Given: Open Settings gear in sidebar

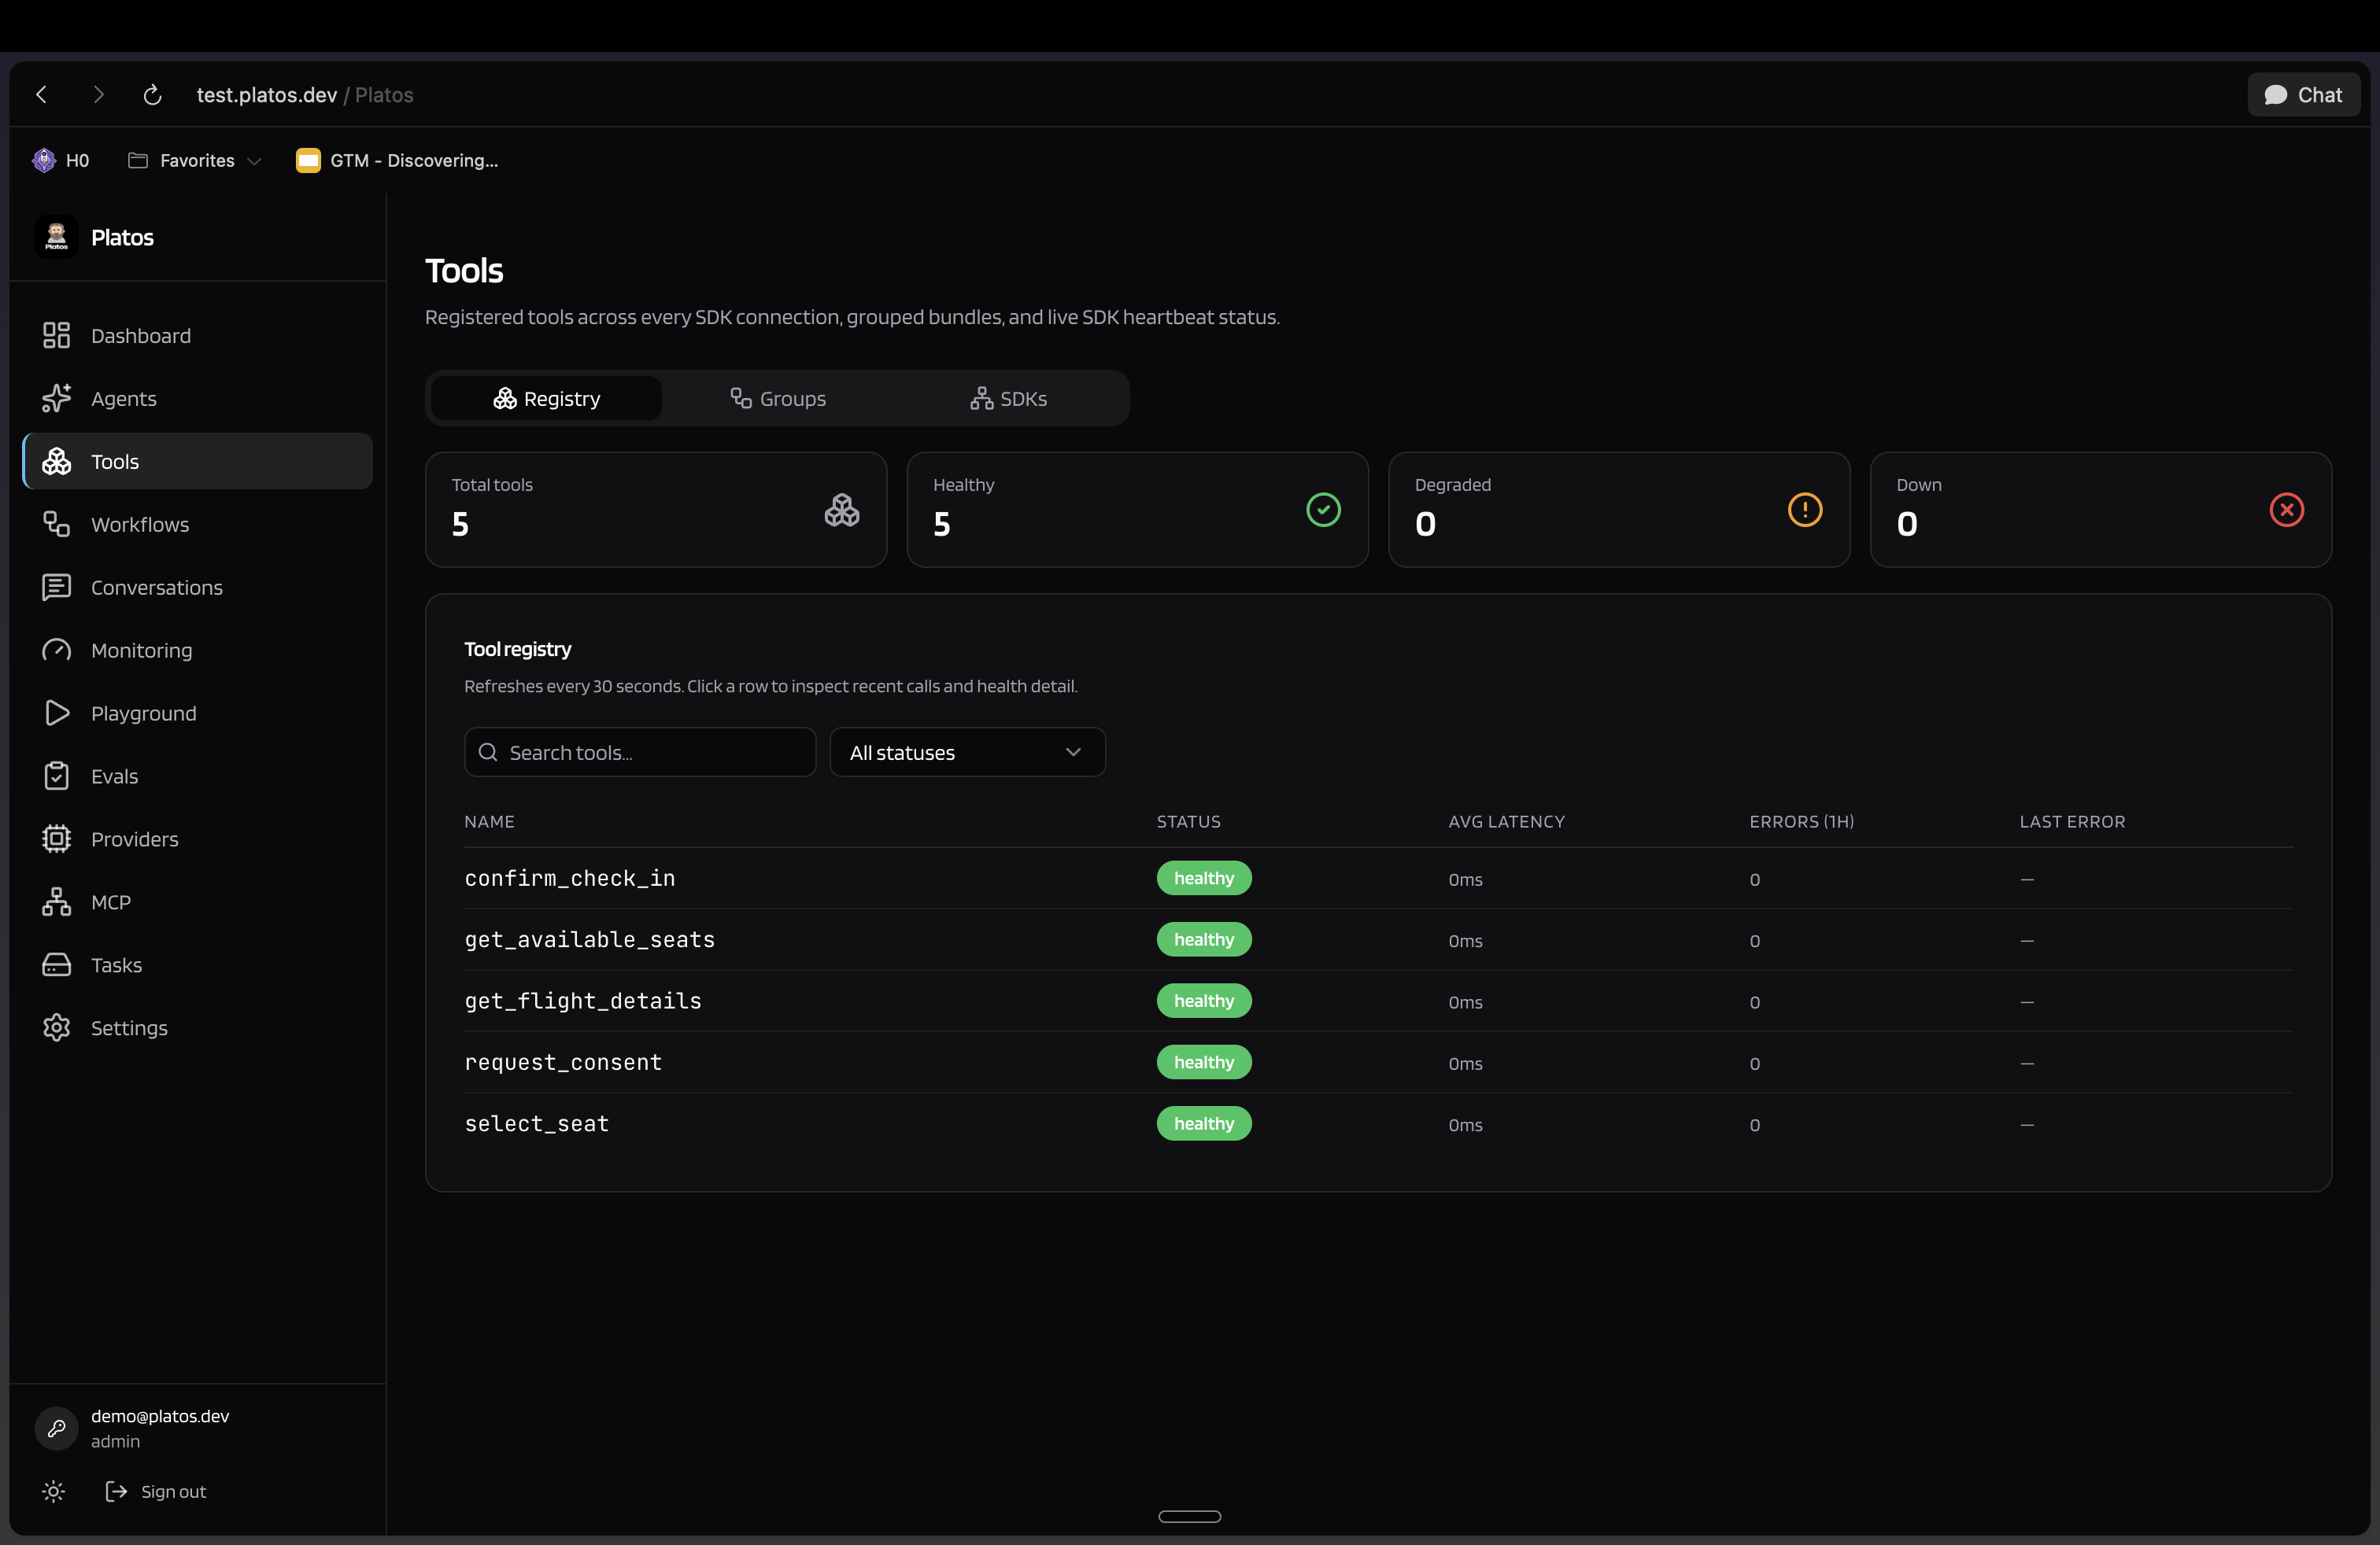Looking at the screenshot, I should [56, 1028].
